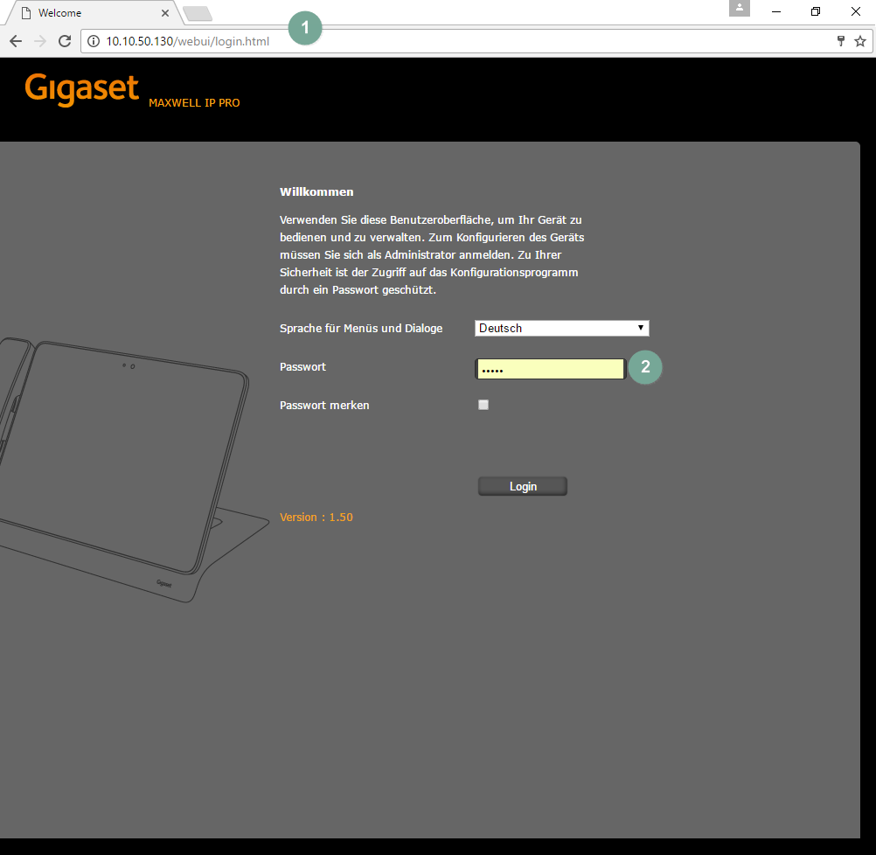Open saved passwords key icon in address bar
Viewport: 876px width, 855px height.
[x=841, y=41]
